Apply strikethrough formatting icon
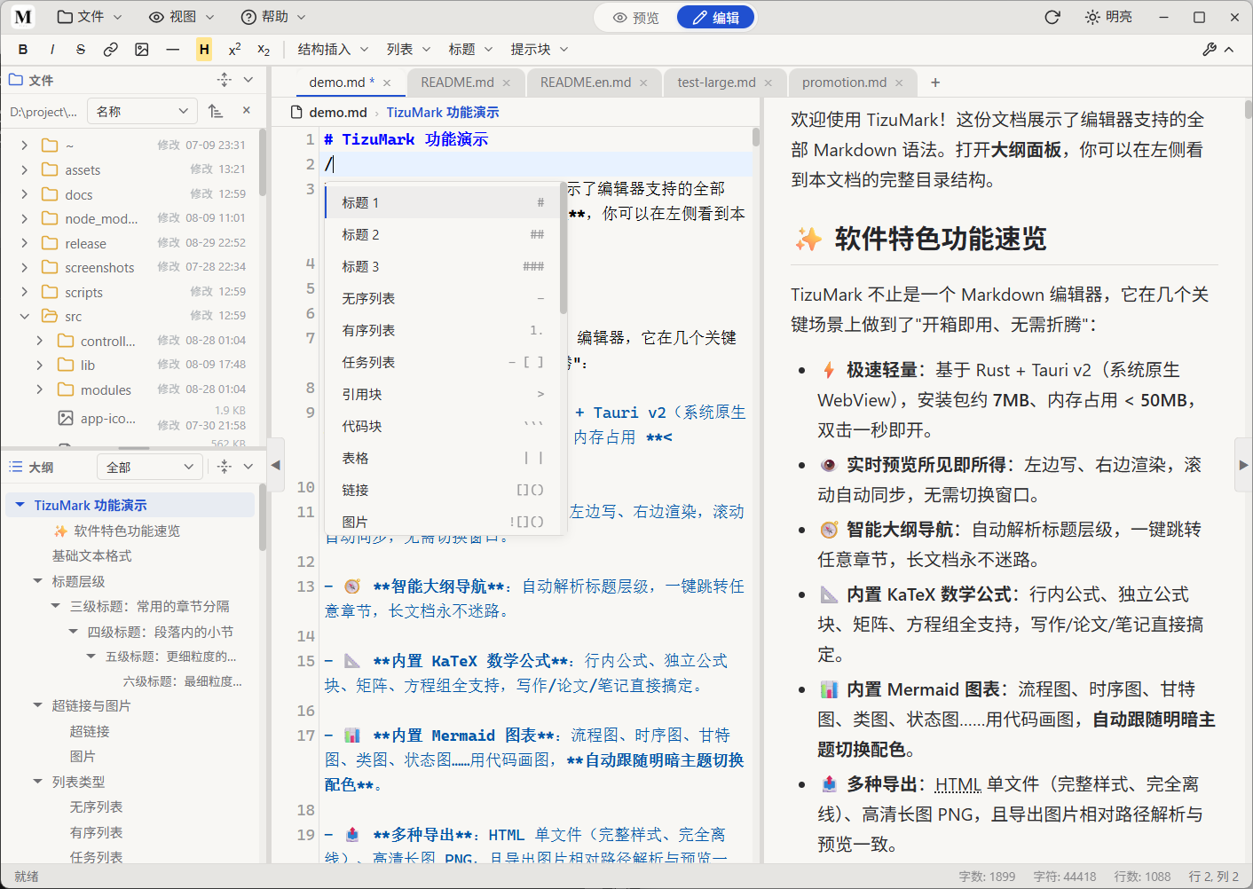 [81, 50]
